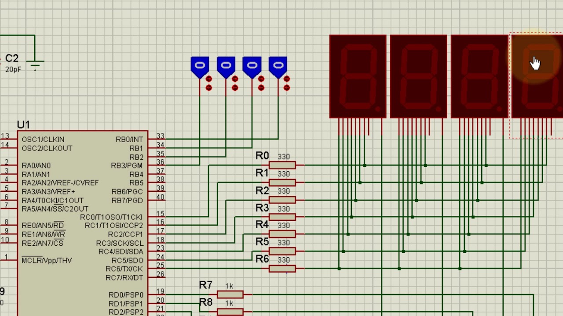Click pin number 40 on U1
This screenshot has width=563, height=316.
pyautogui.click(x=160, y=197)
